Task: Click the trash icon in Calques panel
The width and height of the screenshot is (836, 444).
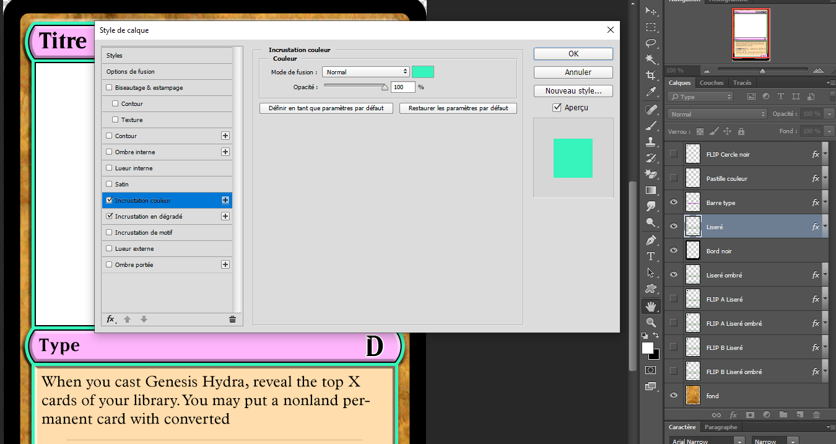Action: point(816,414)
